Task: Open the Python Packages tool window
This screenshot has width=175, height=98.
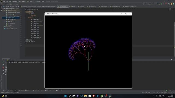Action: [38, 91]
